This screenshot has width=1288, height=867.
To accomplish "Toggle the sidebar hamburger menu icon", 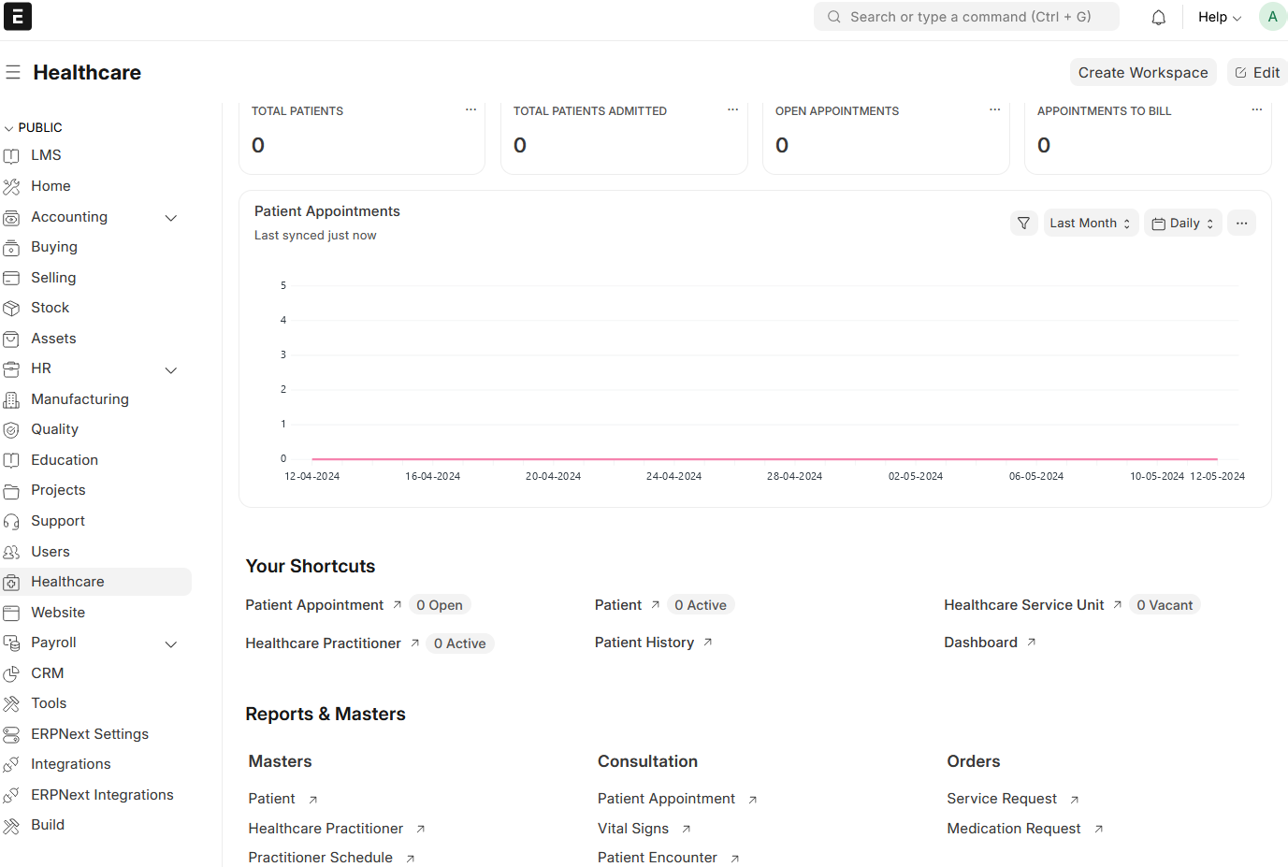I will click(x=13, y=72).
